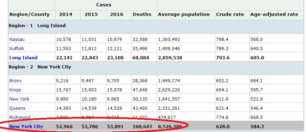Click the Region - 2 New York City heading row
Image resolution: width=307 pixels, height=132 pixels.
tap(156, 68)
